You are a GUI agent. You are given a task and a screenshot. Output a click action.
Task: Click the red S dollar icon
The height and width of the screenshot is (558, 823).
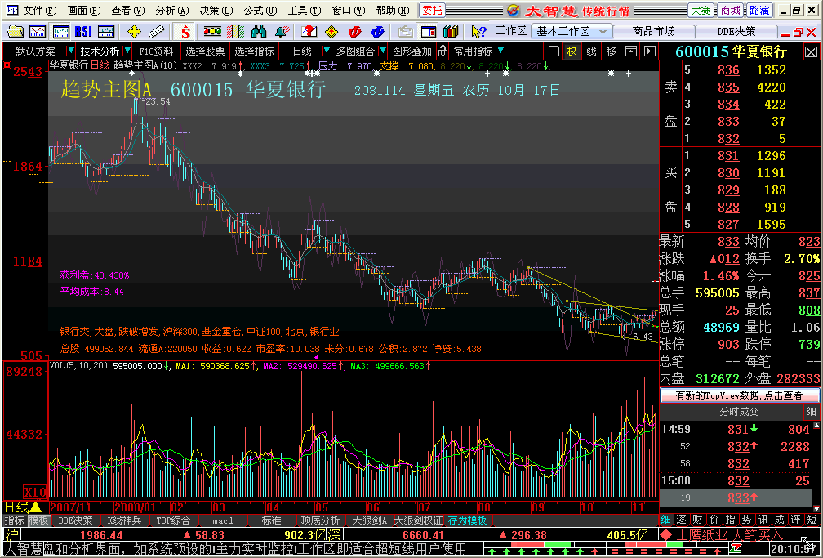185,32
